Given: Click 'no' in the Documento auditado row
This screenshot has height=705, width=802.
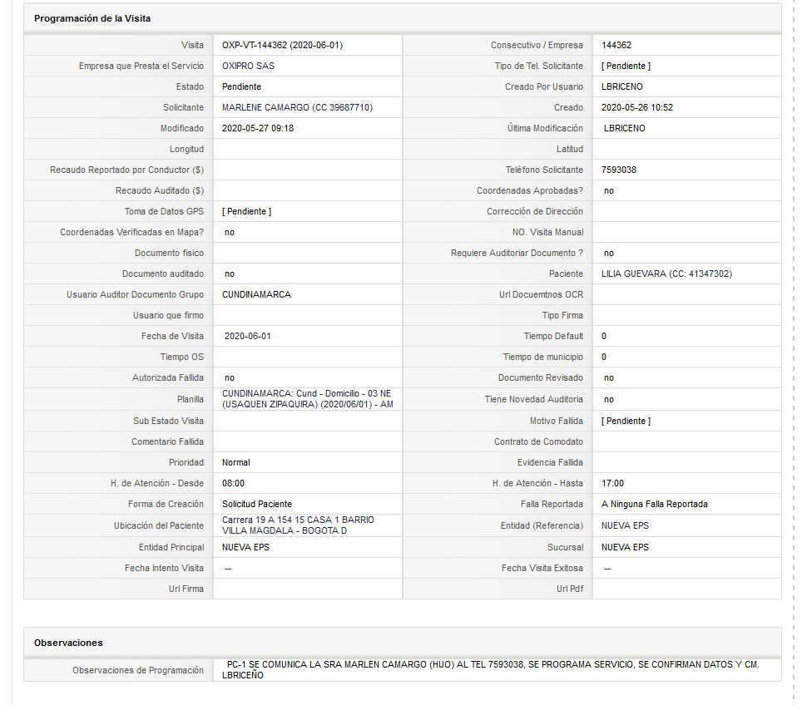Looking at the screenshot, I should click(229, 274).
